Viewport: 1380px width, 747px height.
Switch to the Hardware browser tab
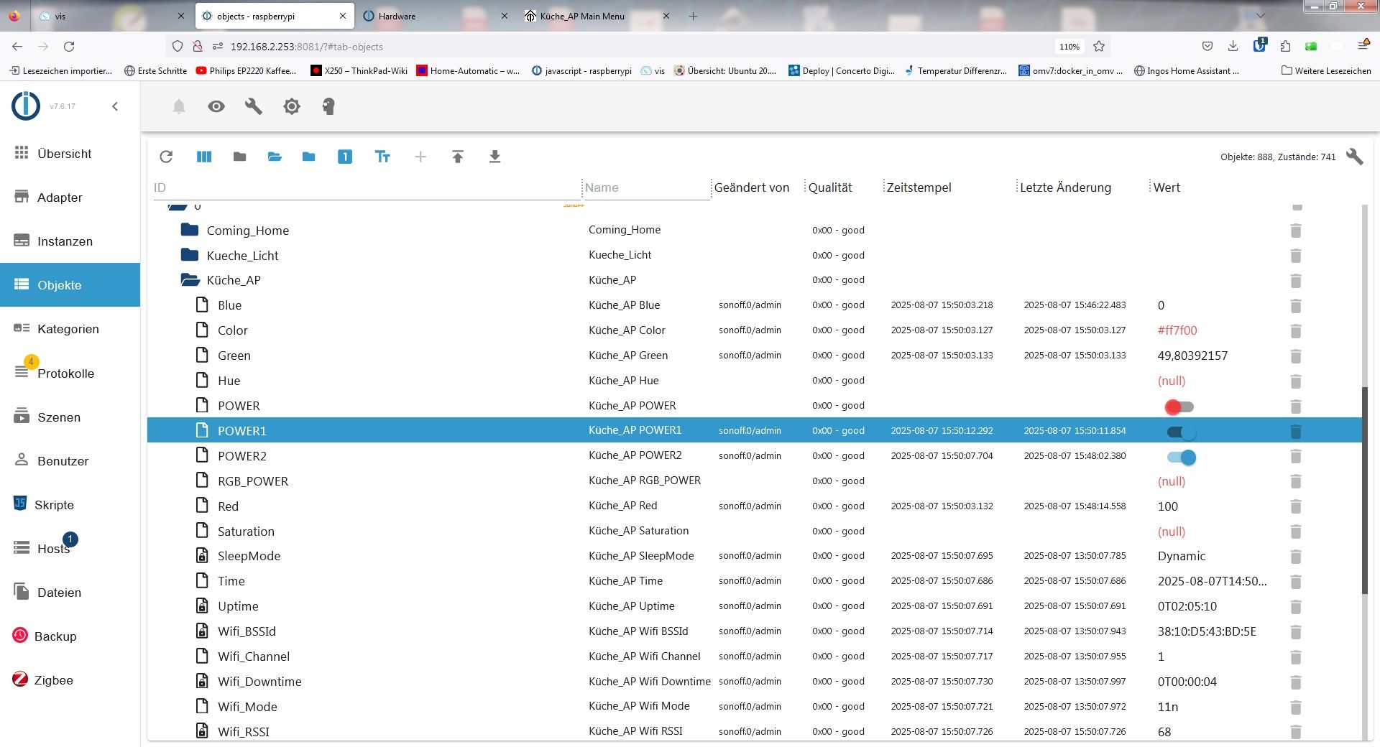(436, 16)
